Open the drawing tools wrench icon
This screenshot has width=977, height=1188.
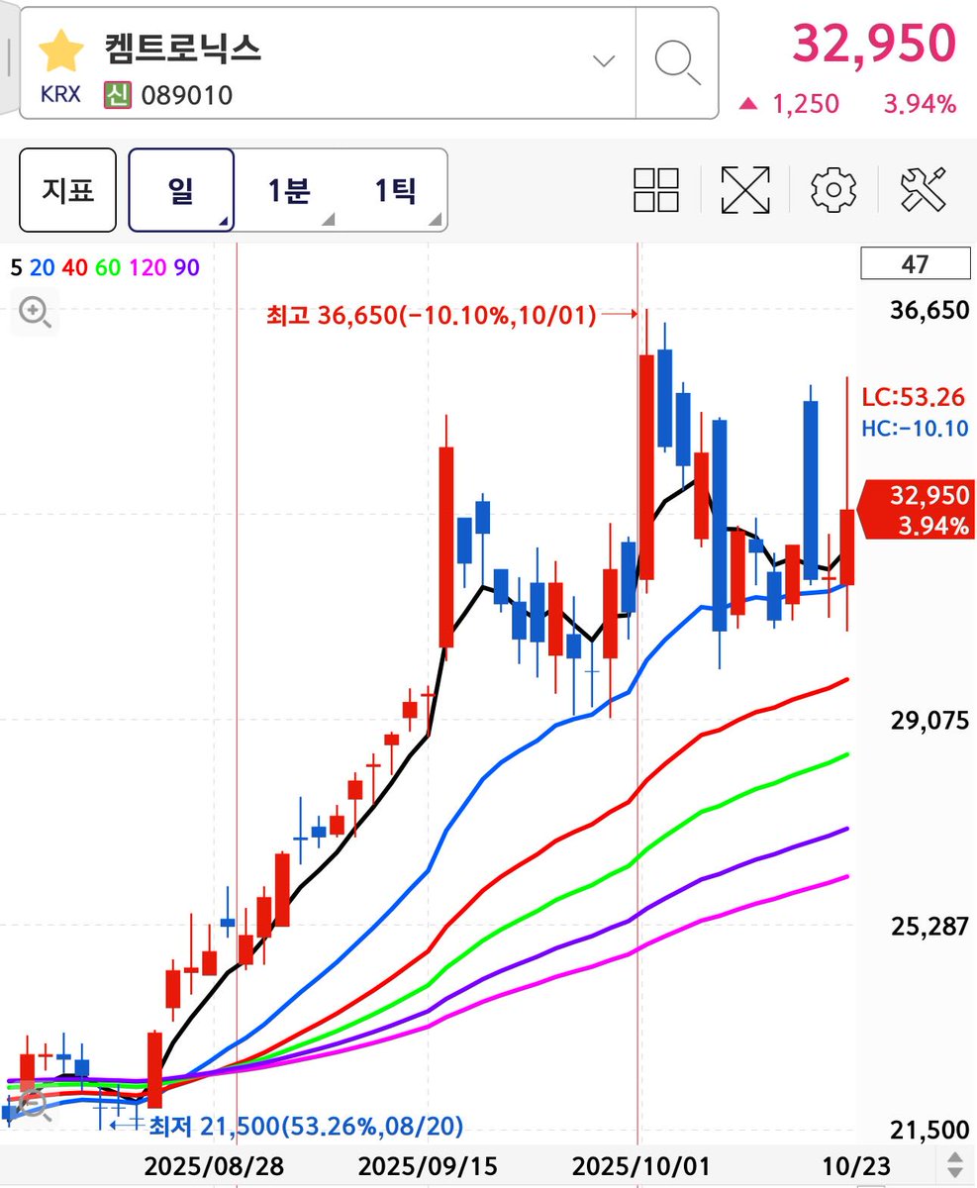point(924,189)
